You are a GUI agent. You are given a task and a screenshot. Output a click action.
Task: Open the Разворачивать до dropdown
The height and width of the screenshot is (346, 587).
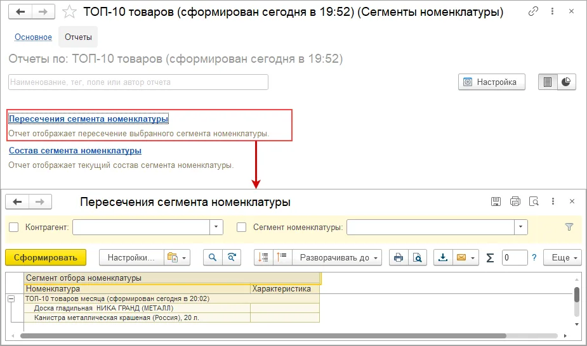(337, 257)
